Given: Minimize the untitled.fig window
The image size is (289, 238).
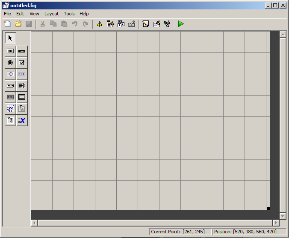Looking at the screenshot, I should point(268,6).
